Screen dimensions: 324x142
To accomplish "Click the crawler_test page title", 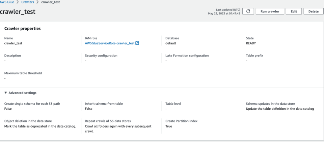I will tap(18, 12).
